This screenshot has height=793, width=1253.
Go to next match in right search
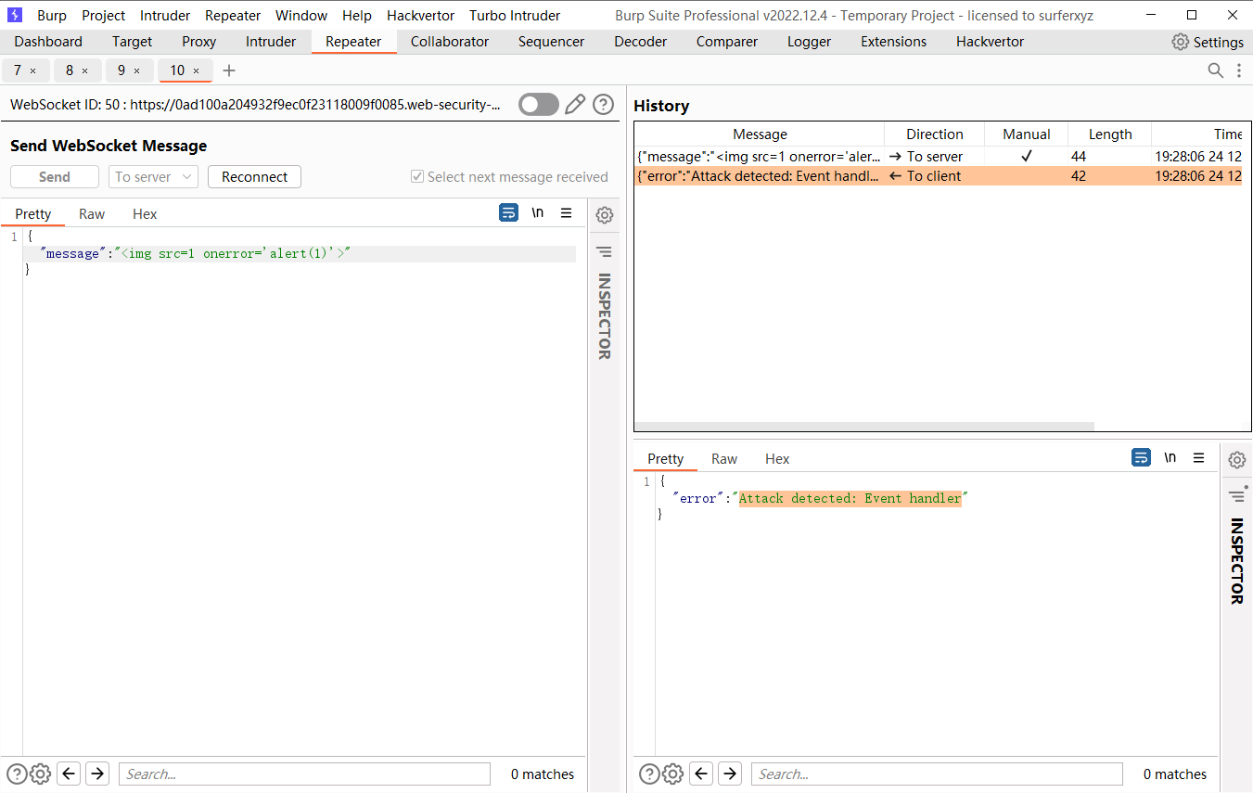click(x=730, y=774)
